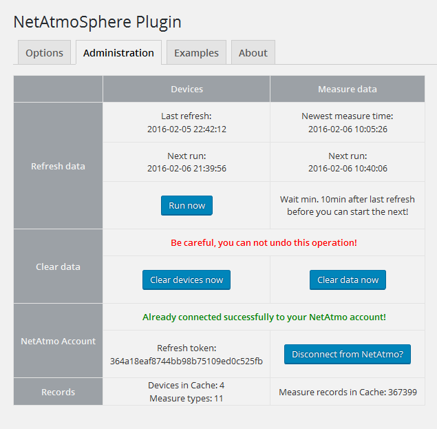Click the red 'Be careful' warning text
Viewport: 437px width, 429px height.
[264, 242]
